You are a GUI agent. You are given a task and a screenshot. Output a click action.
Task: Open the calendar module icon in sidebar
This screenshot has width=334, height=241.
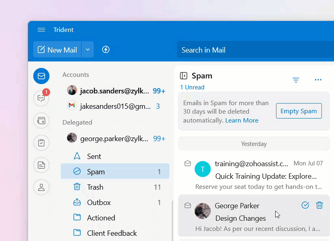coord(41,120)
